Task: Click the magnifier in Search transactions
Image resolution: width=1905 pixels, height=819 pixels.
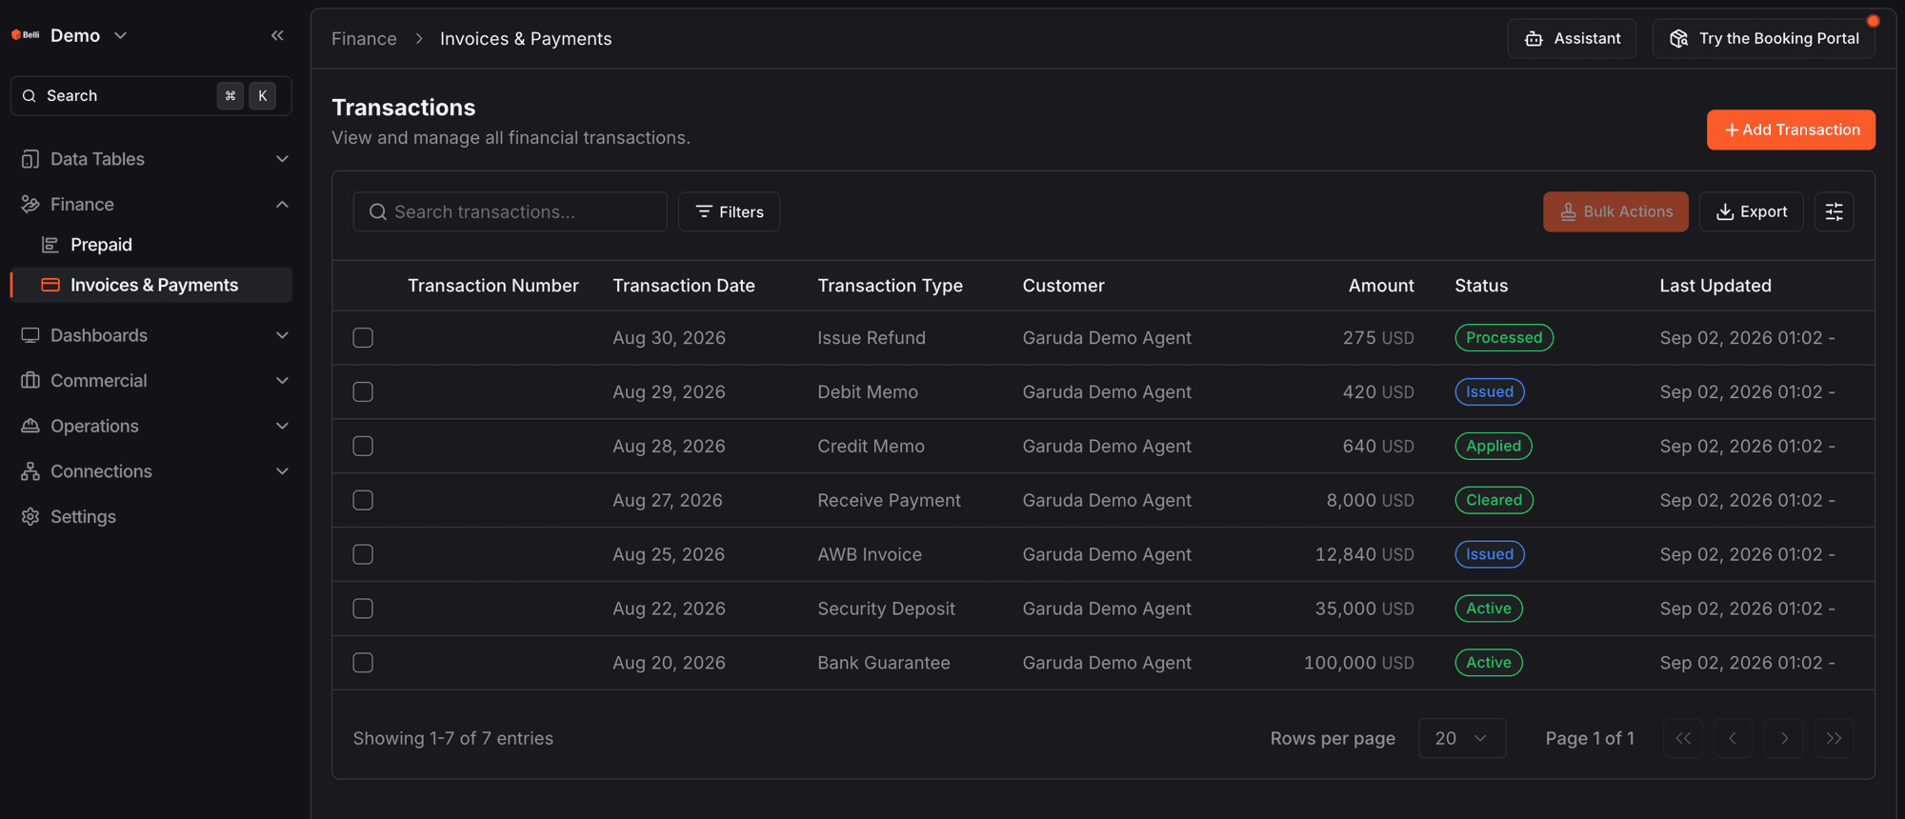Action: pos(378,211)
